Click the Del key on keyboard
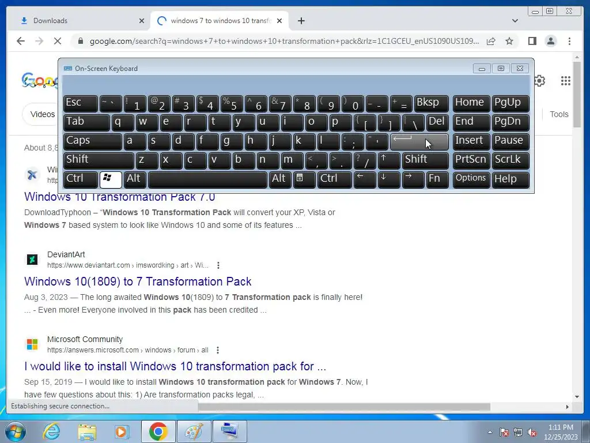The width and height of the screenshot is (590, 443). click(x=437, y=122)
